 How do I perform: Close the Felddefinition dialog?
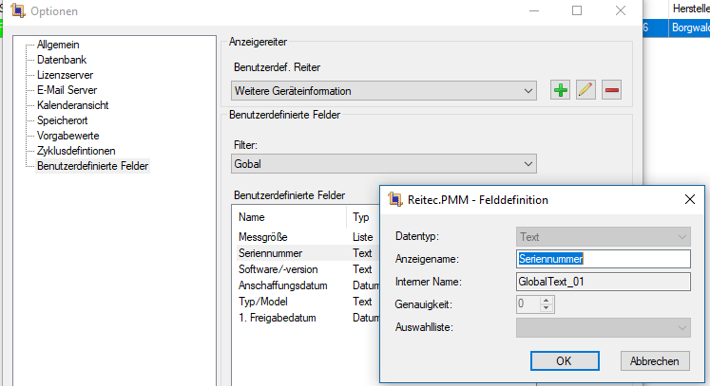(x=690, y=199)
